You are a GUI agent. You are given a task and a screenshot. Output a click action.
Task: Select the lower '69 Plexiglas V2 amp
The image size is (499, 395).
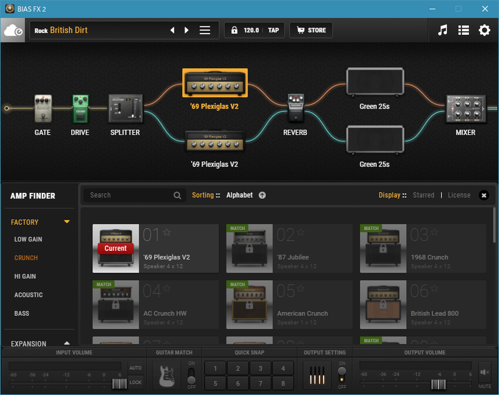click(215, 141)
